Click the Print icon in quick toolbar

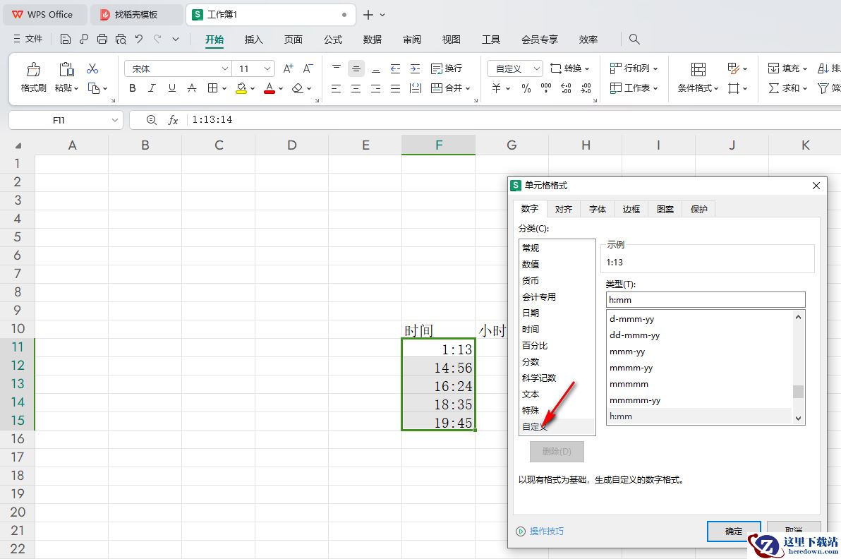102,39
